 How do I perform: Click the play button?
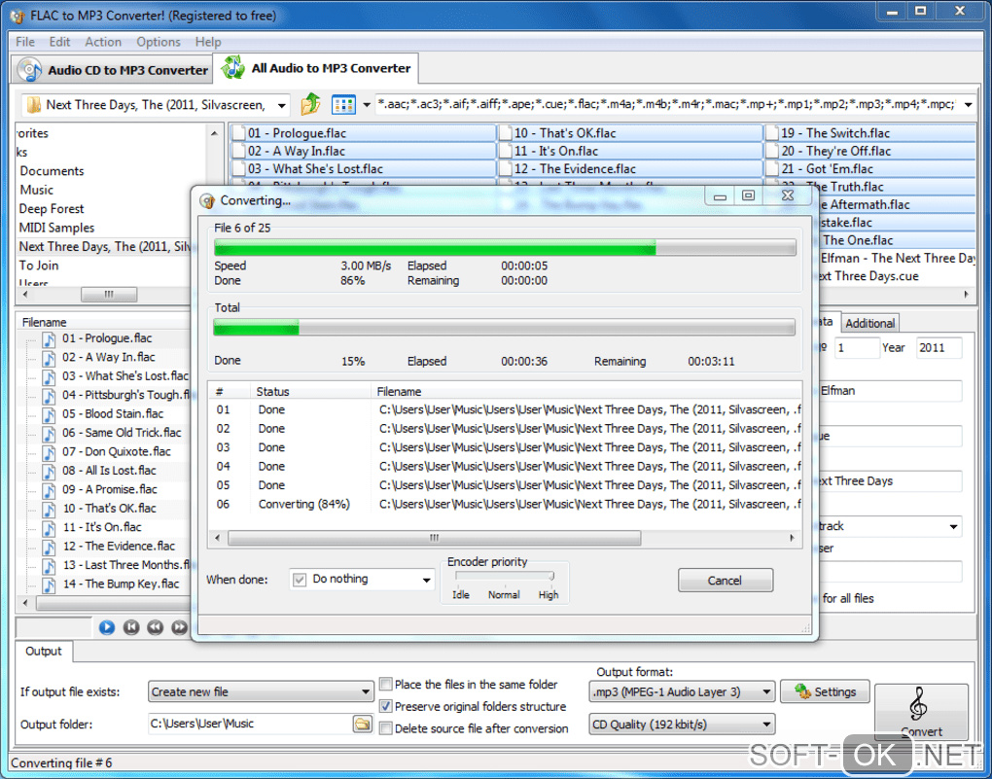tap(107, 627)
